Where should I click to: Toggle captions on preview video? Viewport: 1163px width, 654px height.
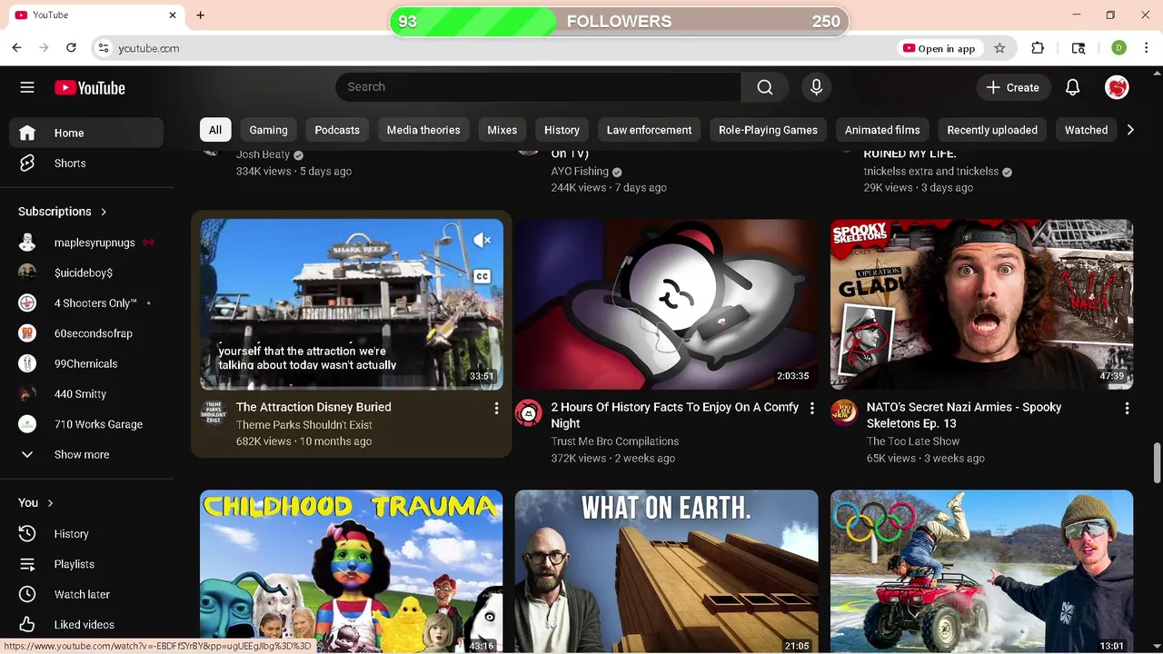click(x=482, y=276)
